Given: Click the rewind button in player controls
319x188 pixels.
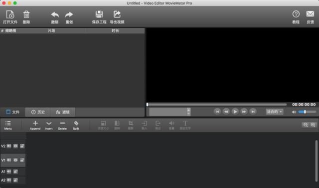Looking at the screenshot, I should 226,112.
